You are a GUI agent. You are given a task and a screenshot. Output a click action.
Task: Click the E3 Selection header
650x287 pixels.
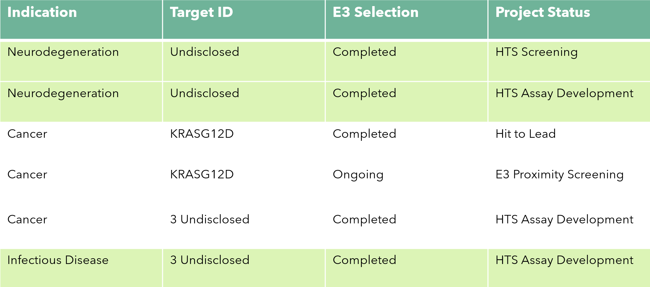pyautogui.click(x=376, y=13)
